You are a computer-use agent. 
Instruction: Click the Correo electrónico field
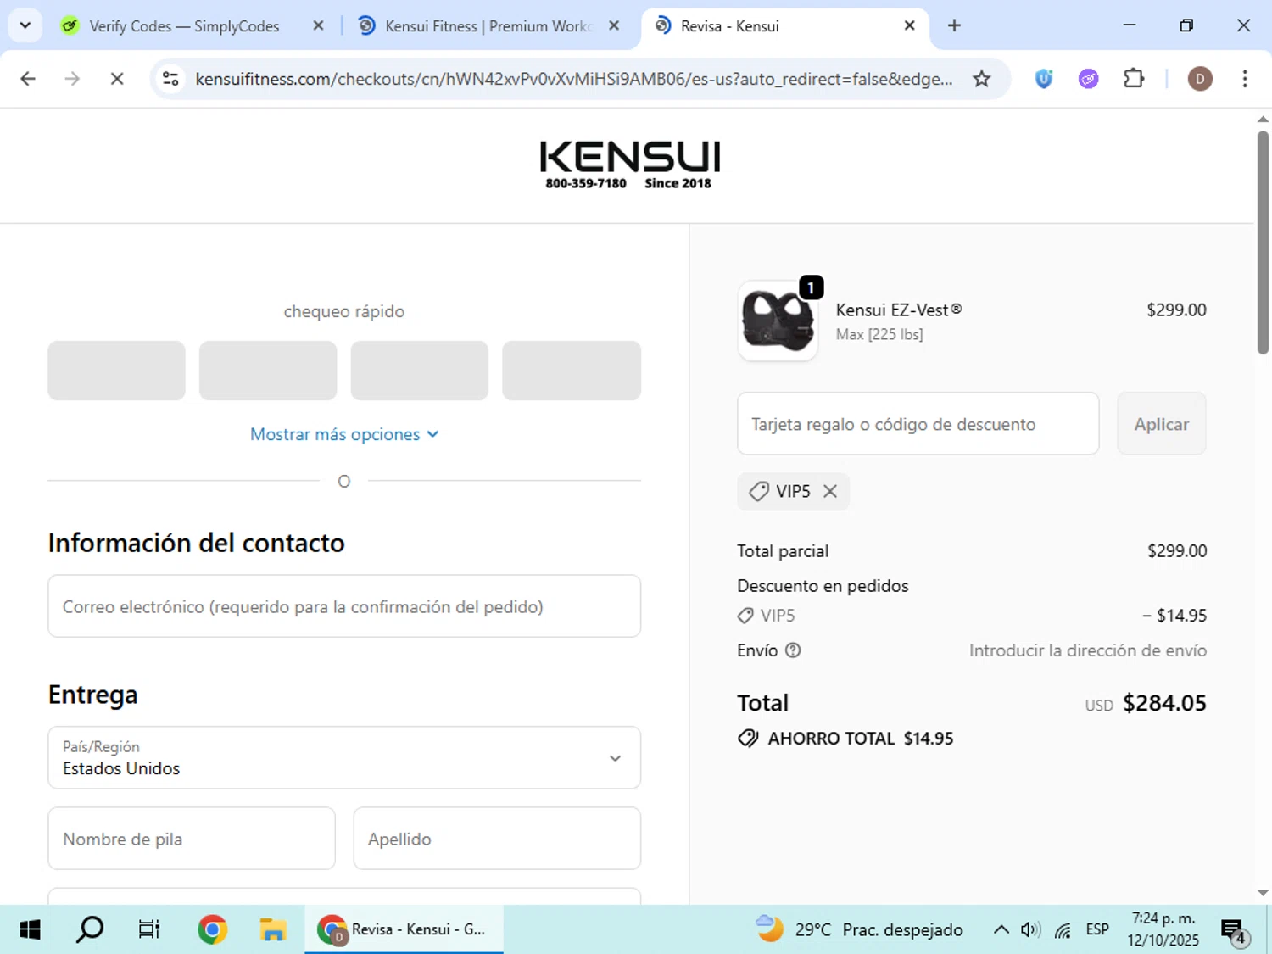344,606
